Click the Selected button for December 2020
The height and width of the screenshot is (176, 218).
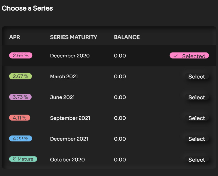pos(189,56)
